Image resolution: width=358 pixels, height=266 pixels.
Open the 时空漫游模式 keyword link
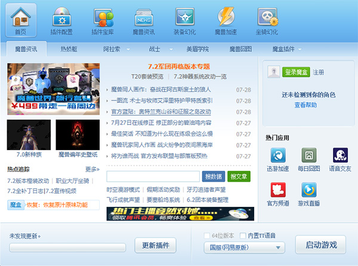pos(123,189)
